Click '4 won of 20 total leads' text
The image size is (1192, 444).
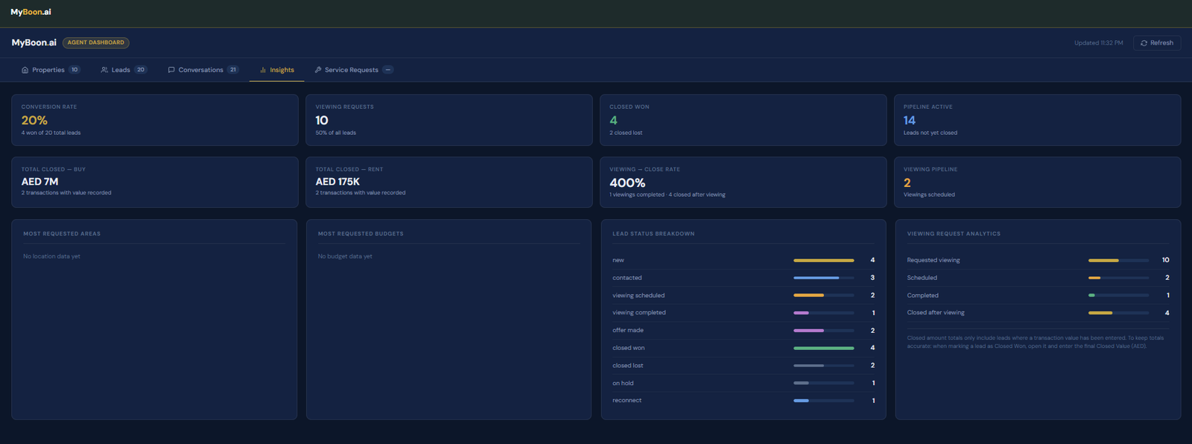pyautogui.click(x=51, y=133)
